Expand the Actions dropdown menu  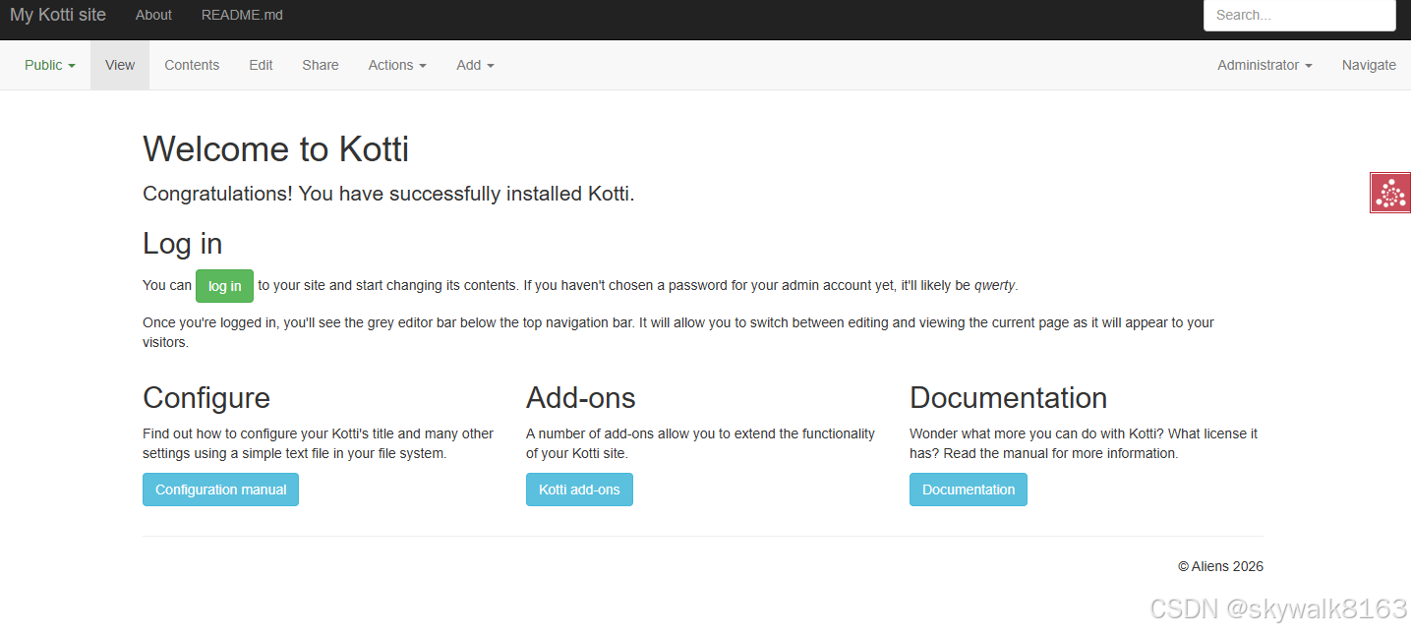coord(397,65)
